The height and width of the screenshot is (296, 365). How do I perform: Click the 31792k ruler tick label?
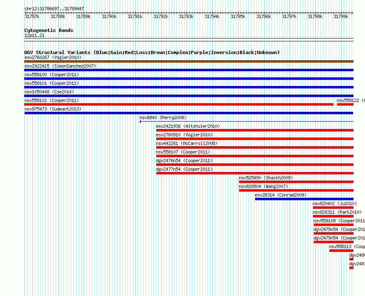pyautogui.click(x=161, y=16)
